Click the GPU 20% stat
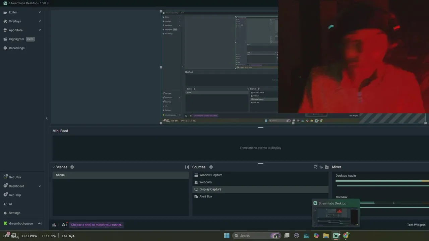The width and height of the screenshot is (429, 241). (29, 236)
